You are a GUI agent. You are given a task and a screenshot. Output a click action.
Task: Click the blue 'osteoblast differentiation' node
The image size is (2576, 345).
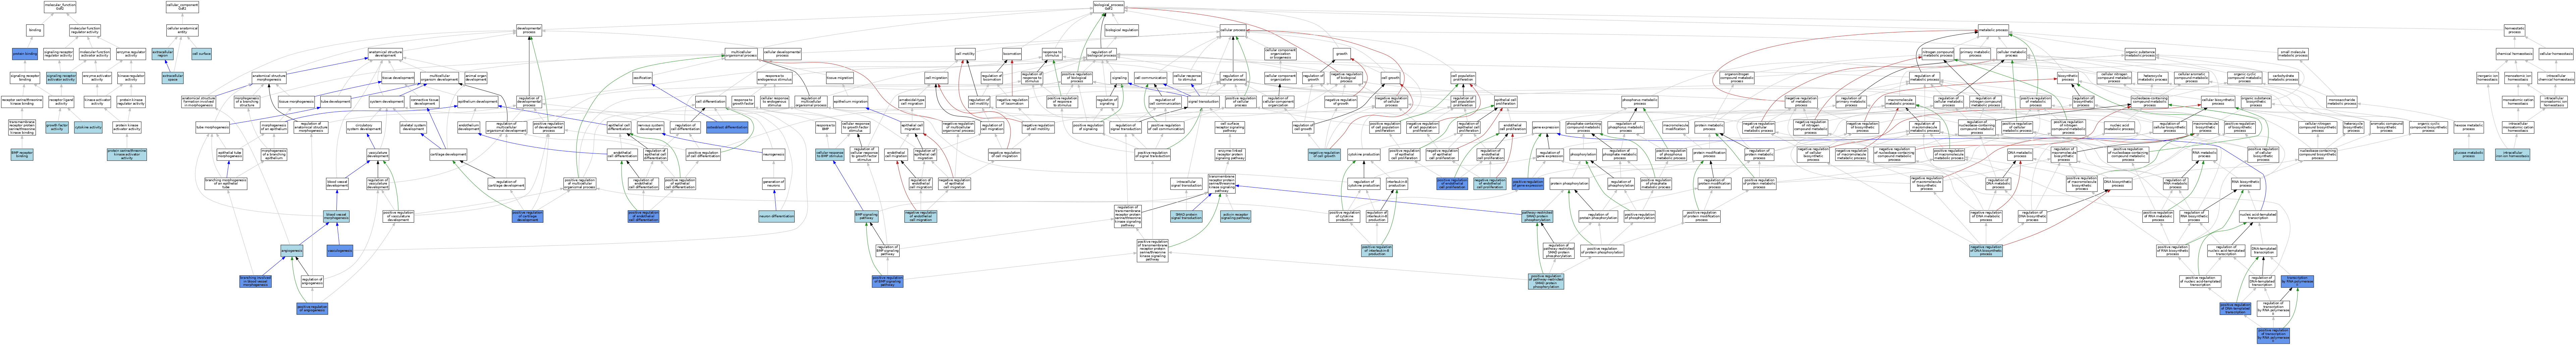click(727, 128)
